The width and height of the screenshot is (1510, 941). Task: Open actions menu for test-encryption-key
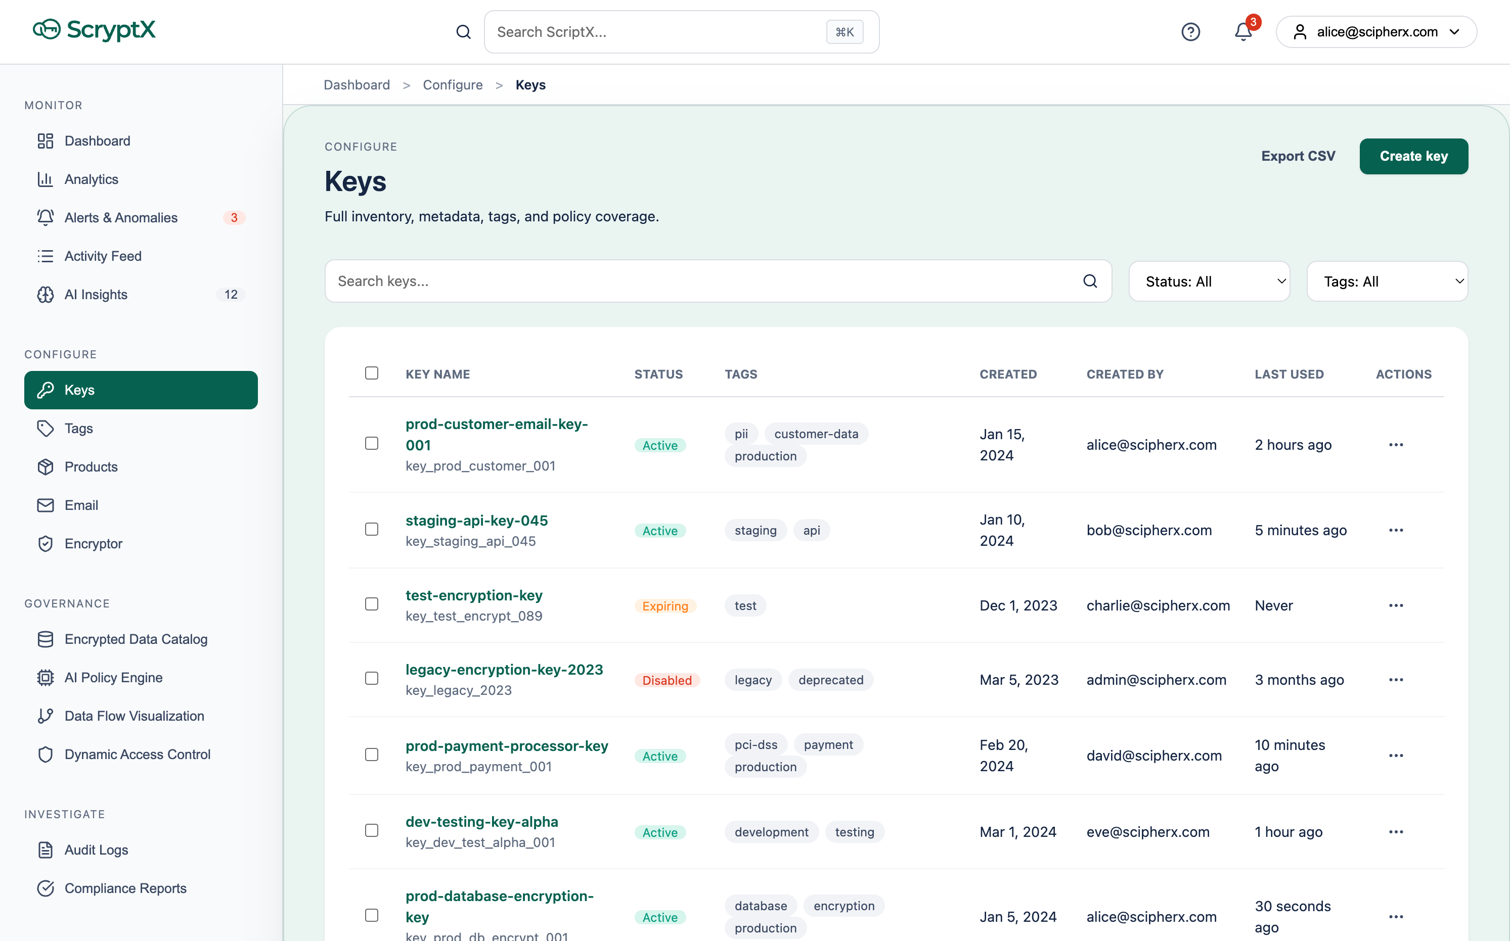(x=1396, y=605)
